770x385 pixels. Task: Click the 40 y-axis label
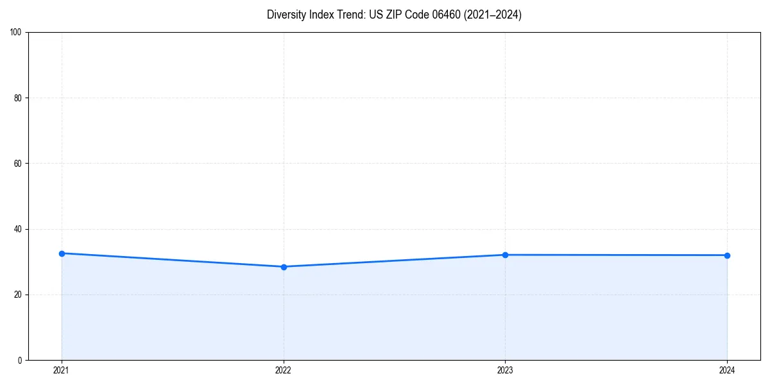[x=19, y=227]
